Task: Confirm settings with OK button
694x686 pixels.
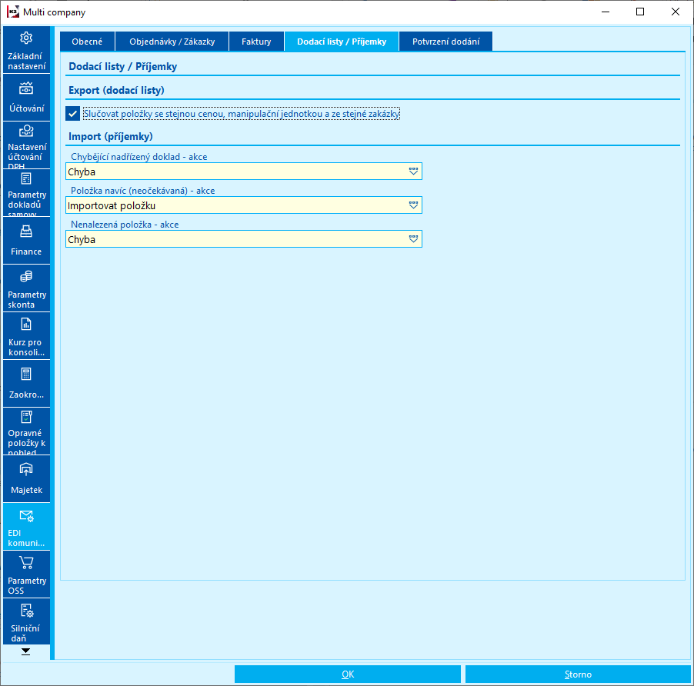Action: (348, 674)
